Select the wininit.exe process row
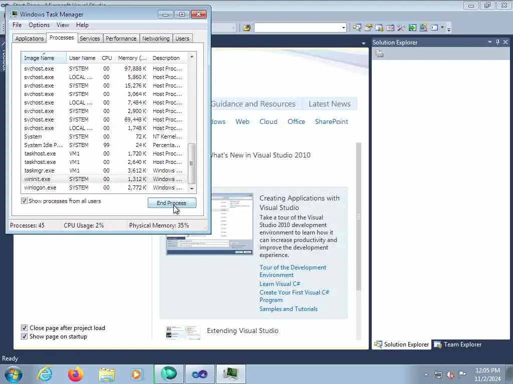Viewport: 513px width, 384px height. 104,179
